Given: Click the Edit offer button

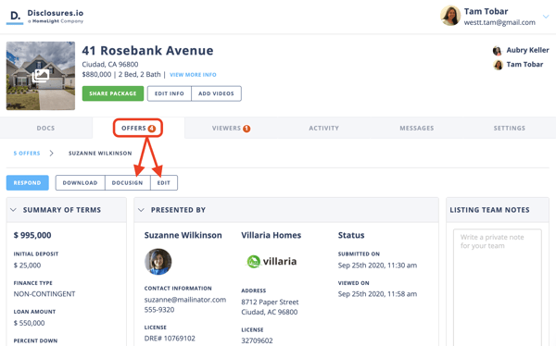Looking at the screenshot, I should [164, 183].
